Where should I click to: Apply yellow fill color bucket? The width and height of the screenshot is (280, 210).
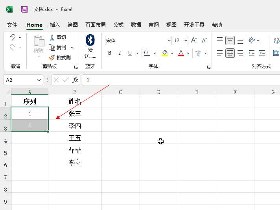pos(165,53)
